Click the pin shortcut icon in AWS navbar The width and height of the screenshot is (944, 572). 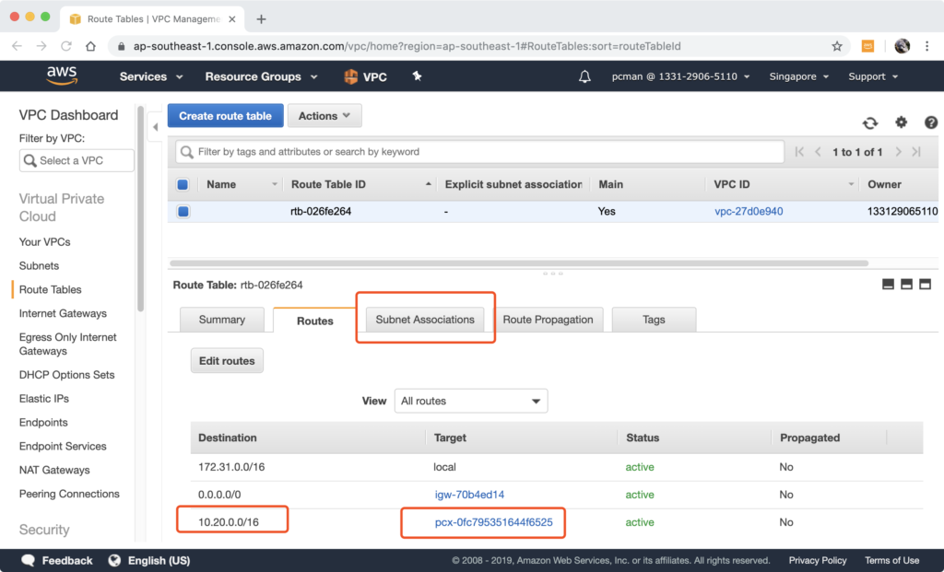417,76
